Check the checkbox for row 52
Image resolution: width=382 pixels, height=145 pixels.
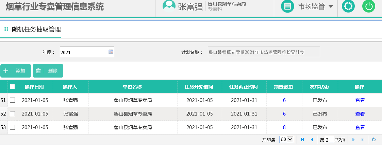point(13,114)
